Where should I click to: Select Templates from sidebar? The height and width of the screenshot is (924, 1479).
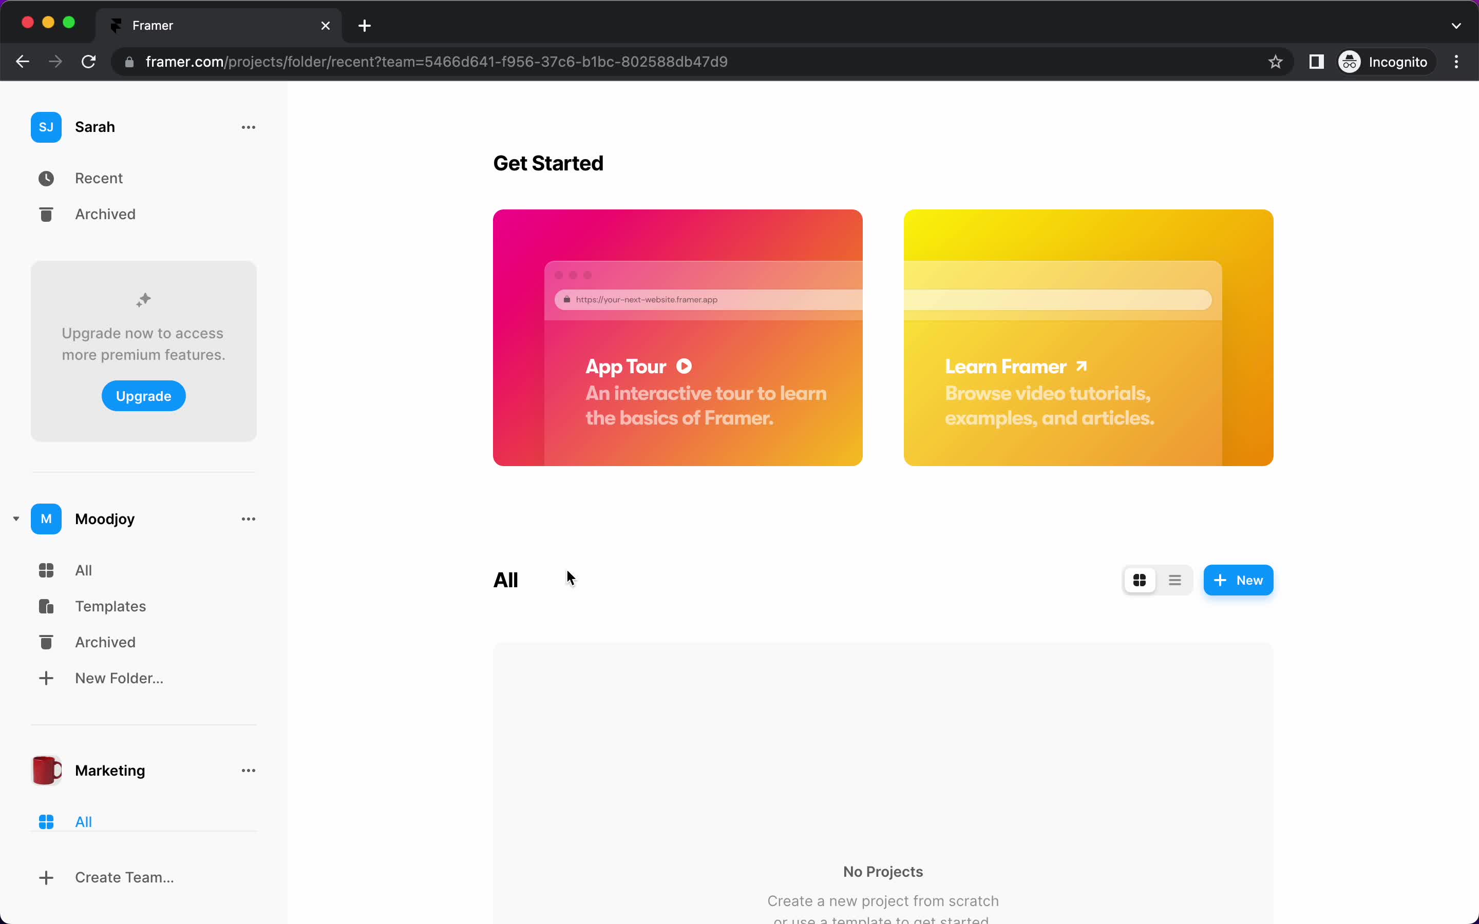[x=110, y=606]
